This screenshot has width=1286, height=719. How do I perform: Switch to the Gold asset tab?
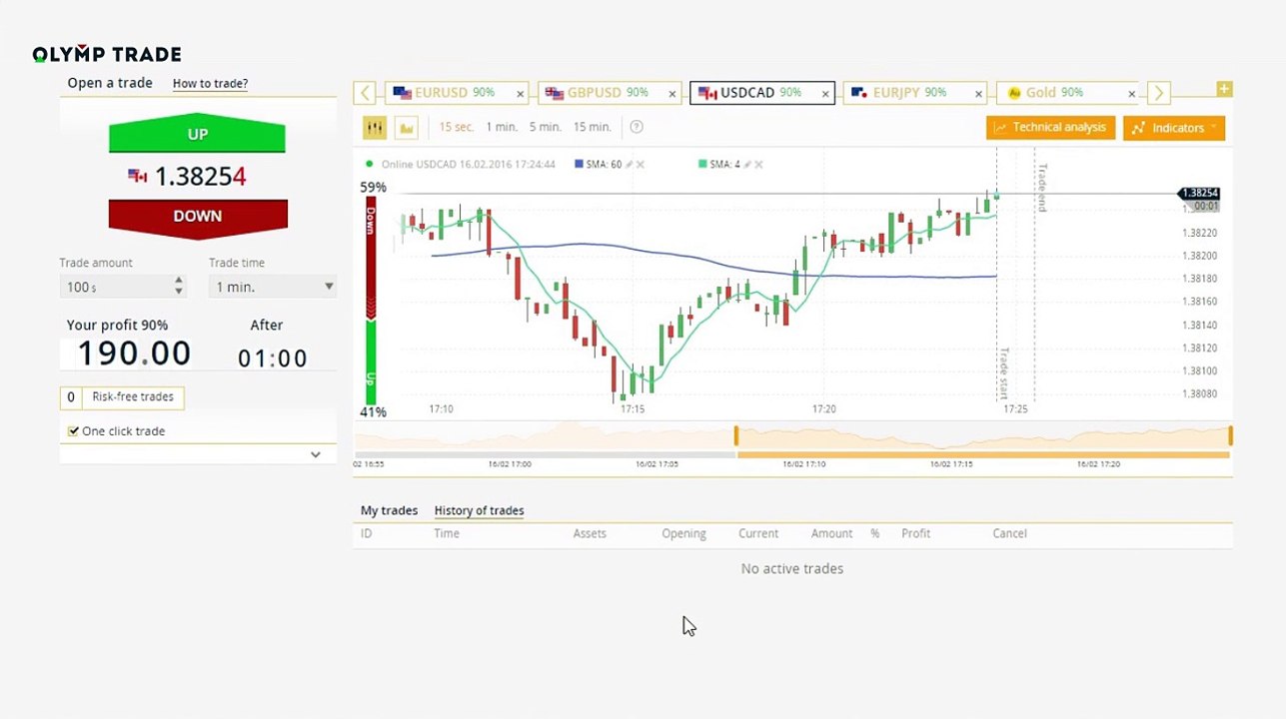[x=1067, y=93]
